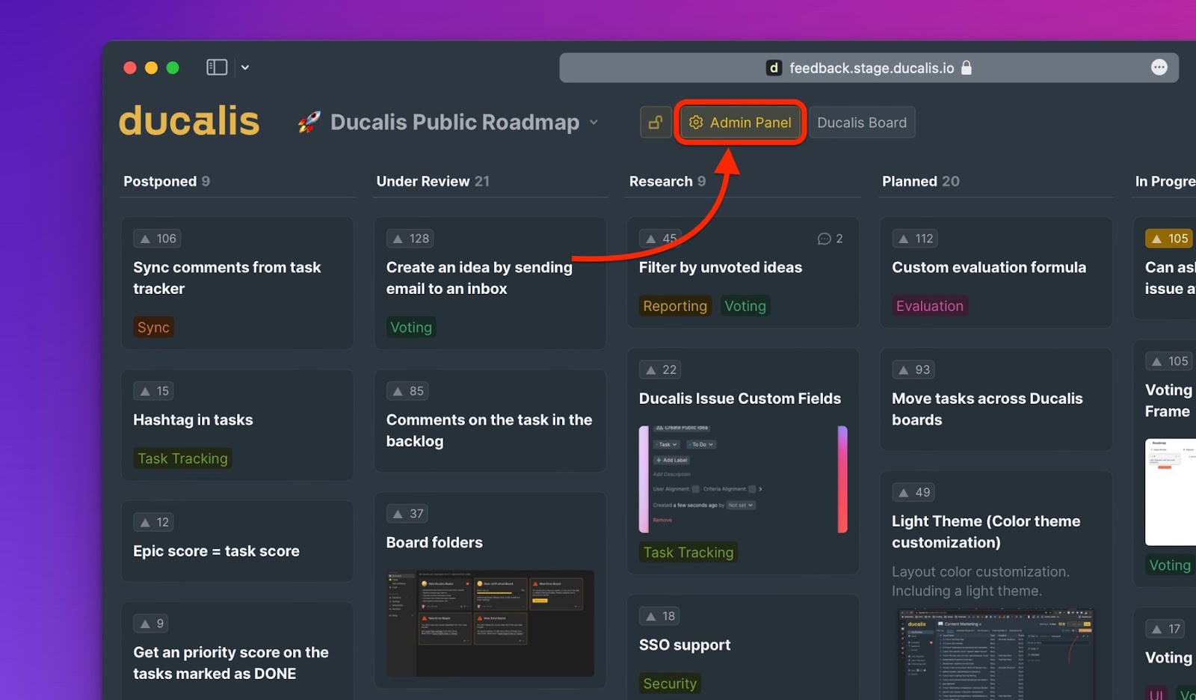View the Issue Custom Fields screenshot thumbnail
The height and width of the screenshot is (700, 1196).
click(x=743, y=479)
